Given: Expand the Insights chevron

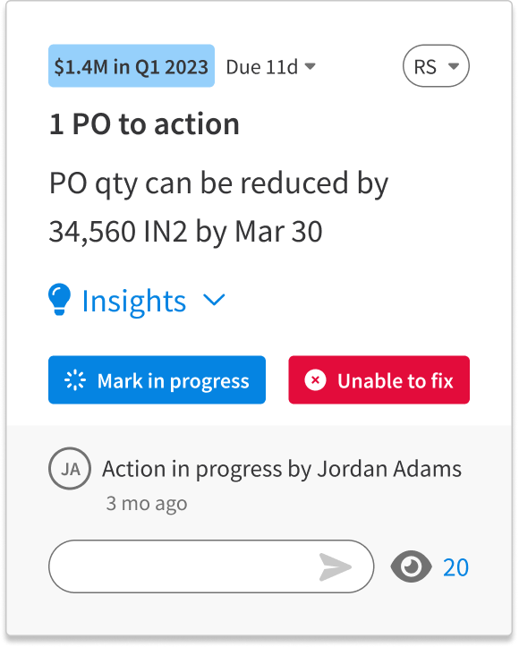Looking at the screenshot, I should pyautogui.click(x=215, y=300).
